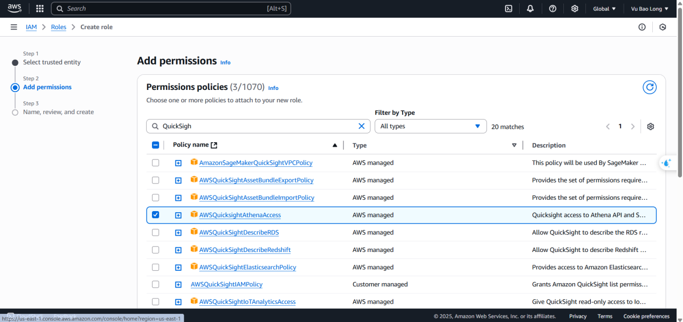The image size is (683, 322).
Task: Expand AWSQuickSightAssetBundleExportPolicy row details
Action: pos(178,180)
